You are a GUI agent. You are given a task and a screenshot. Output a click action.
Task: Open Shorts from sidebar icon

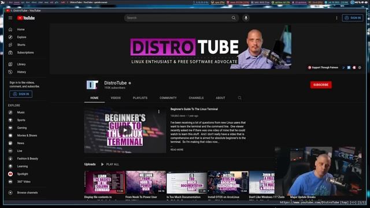pyautogui.click(x=10, y=45)
